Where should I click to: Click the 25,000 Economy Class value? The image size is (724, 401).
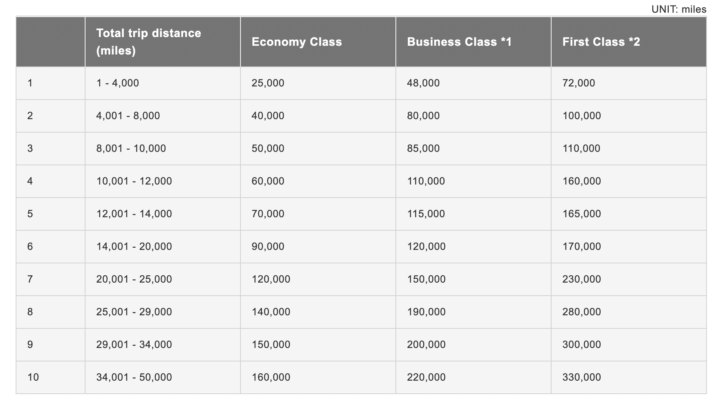point(268,83)
